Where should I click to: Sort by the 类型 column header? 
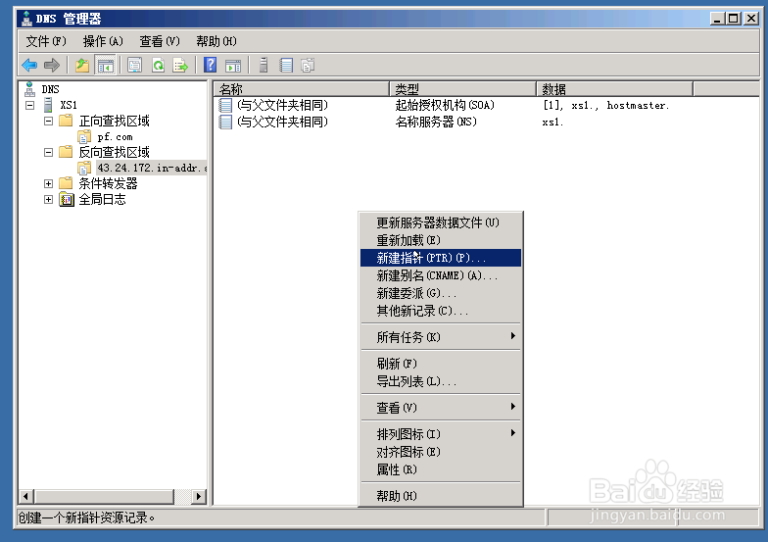(x=462, y=89)
